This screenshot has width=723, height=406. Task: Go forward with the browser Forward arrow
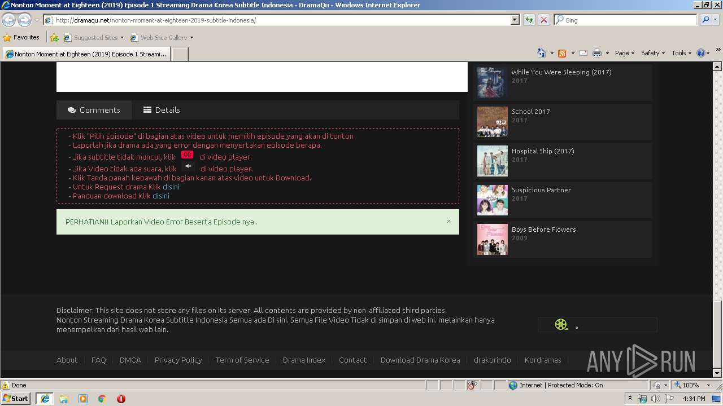point(24,20)
